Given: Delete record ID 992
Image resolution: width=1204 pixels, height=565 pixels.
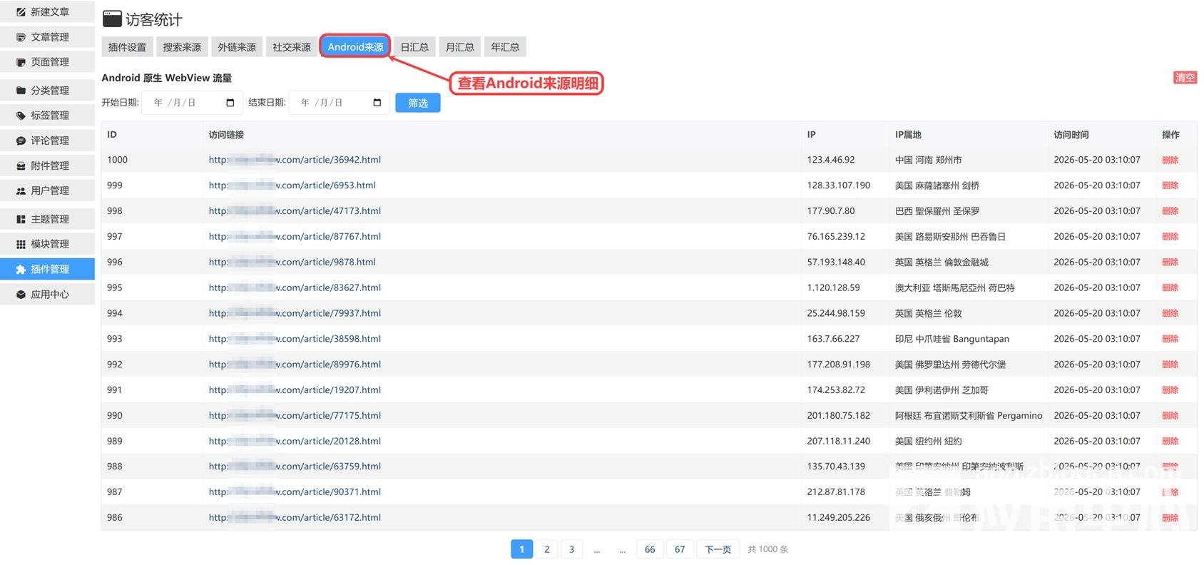Looking at the screenshot, I should (1170, 365).
